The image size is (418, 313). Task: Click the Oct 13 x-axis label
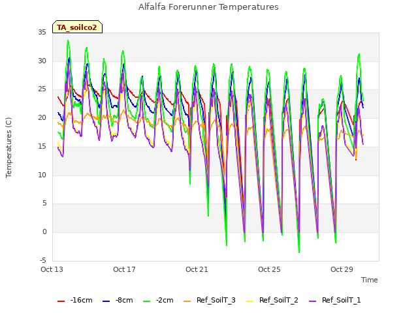pyautogui.click(x=52, y=269)
